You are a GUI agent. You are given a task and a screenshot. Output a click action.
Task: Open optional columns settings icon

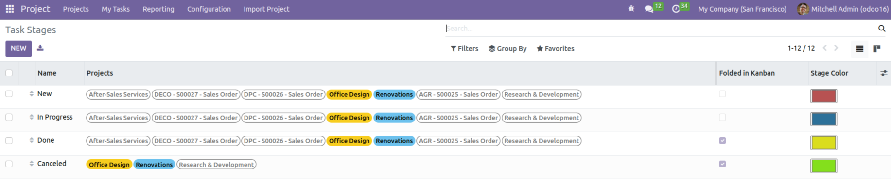click(x=884, y=73)
